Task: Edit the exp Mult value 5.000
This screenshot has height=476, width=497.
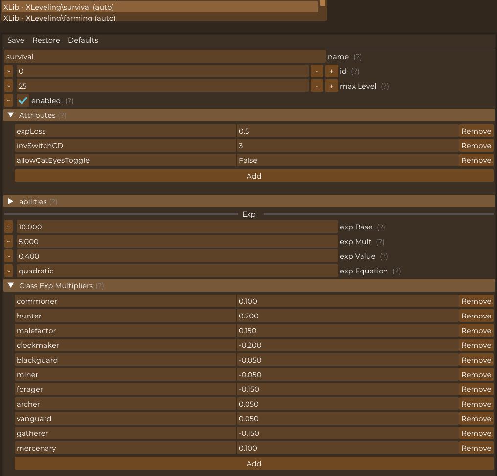Action: 177,242
